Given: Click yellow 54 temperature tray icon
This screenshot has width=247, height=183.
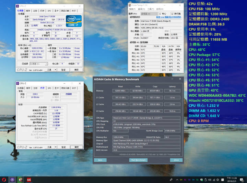Looking at the screenshot, I should [181, 180].
